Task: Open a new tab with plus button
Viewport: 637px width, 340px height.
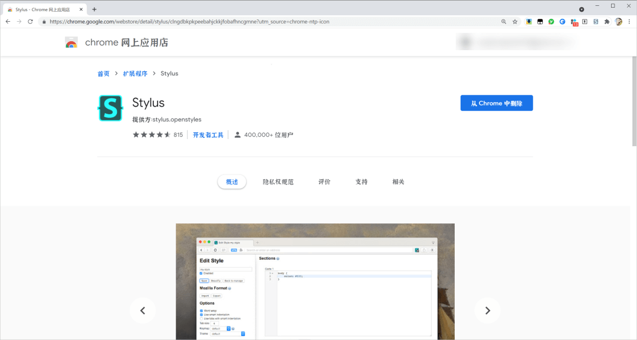Action: 94,9
